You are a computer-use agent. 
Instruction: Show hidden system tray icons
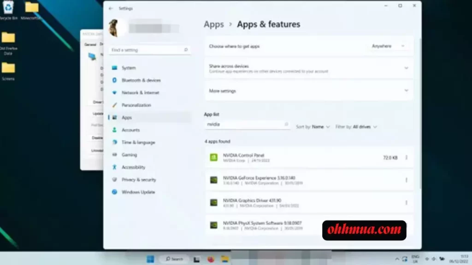click(397, 259)
